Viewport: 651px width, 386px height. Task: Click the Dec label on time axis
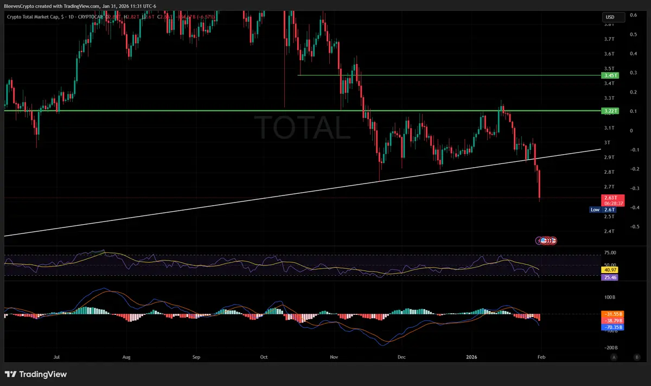(x=401, y=358)
